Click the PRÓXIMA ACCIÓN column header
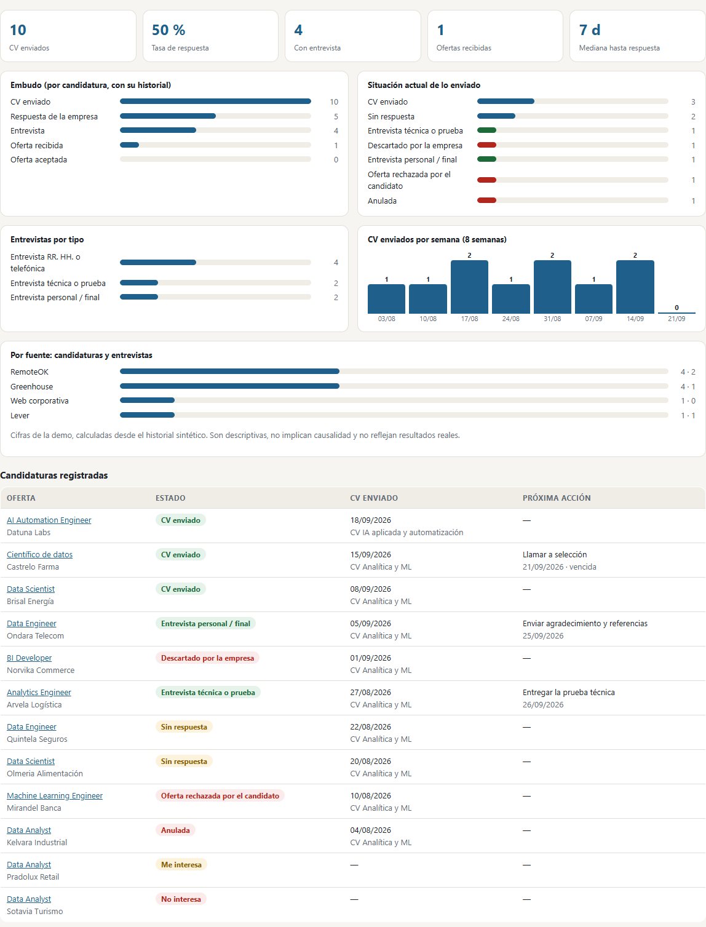This screenshot has width=706, height=927. click(x=557, y=498)
